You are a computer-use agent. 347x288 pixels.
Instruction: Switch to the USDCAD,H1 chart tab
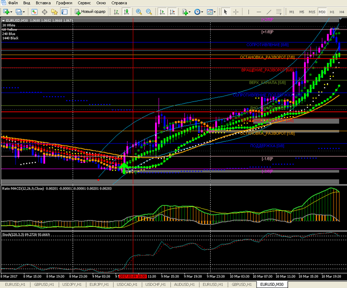tap(127, 285)
